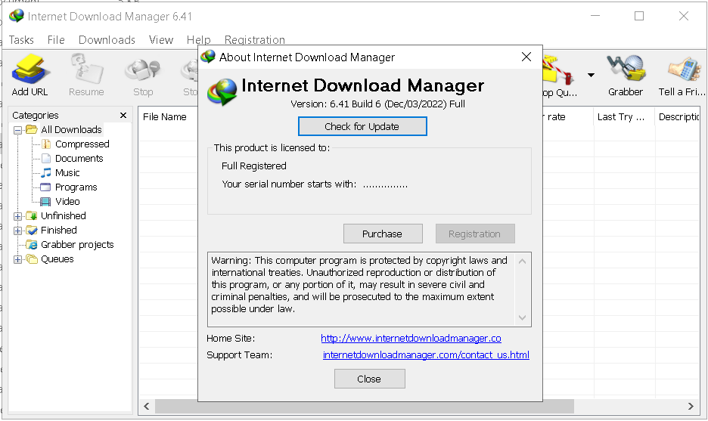
Task: Close the Categories panel
Action: point(123,116)
